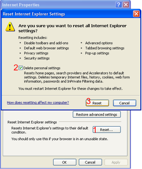
Task: Click the Reset Internet Explorer Settings title bar
Action: (x=67, y=14)
